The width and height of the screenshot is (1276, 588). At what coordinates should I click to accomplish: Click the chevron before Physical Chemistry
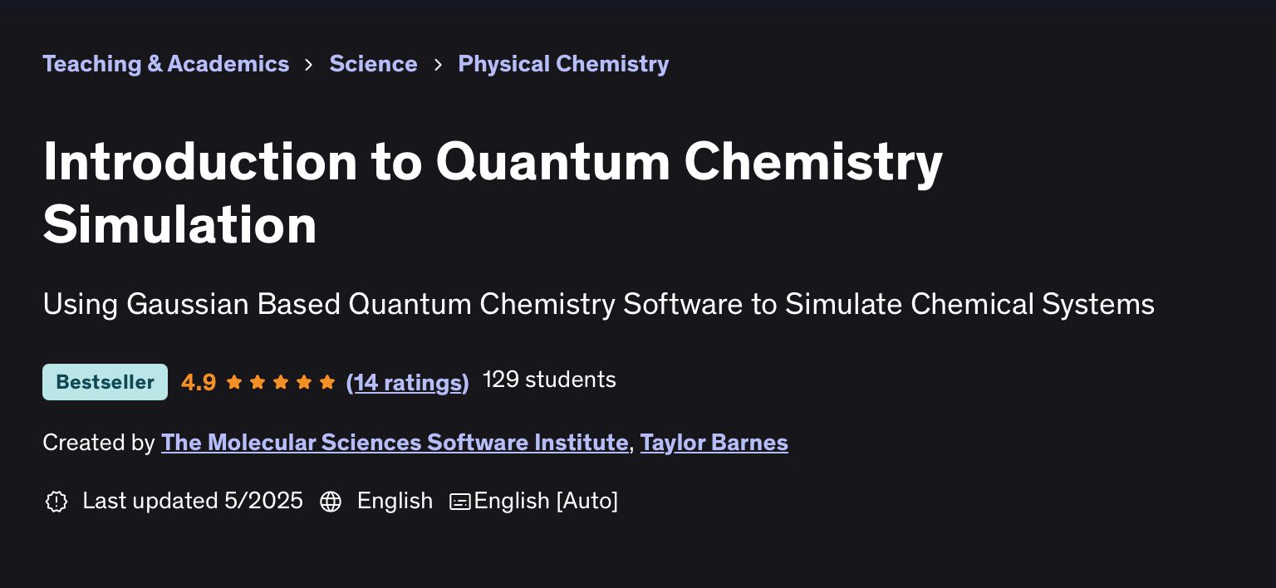pos(438,65)
